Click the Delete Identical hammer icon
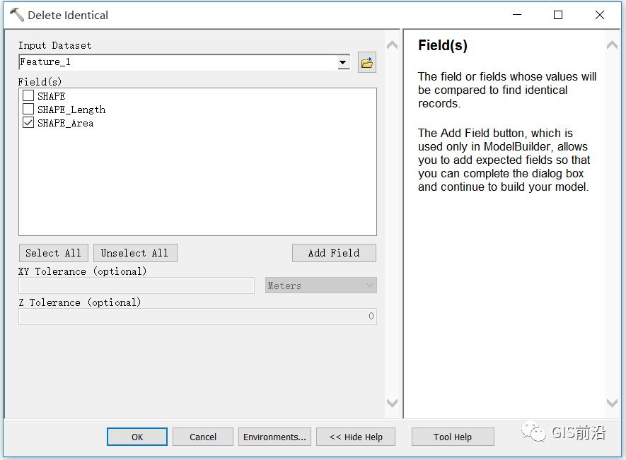Image resolution: width=626 pixels, height=460 pixels. pos(17,15)
